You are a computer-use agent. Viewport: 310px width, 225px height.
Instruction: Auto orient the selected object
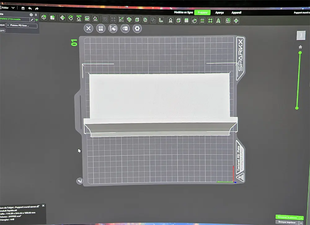tap(79, 18)
